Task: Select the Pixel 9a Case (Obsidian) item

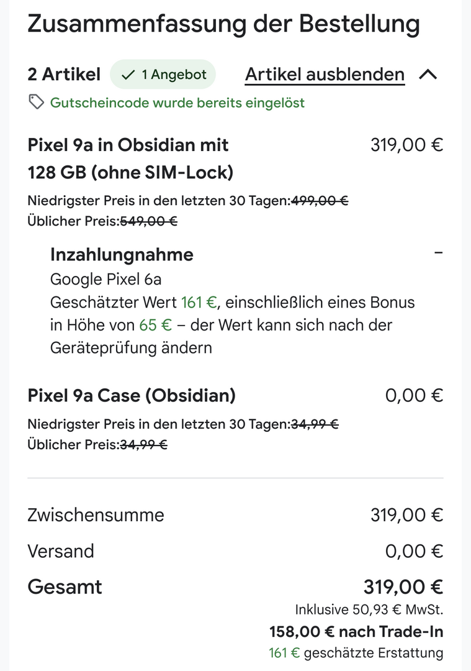Action: click(x=132, y=395)
